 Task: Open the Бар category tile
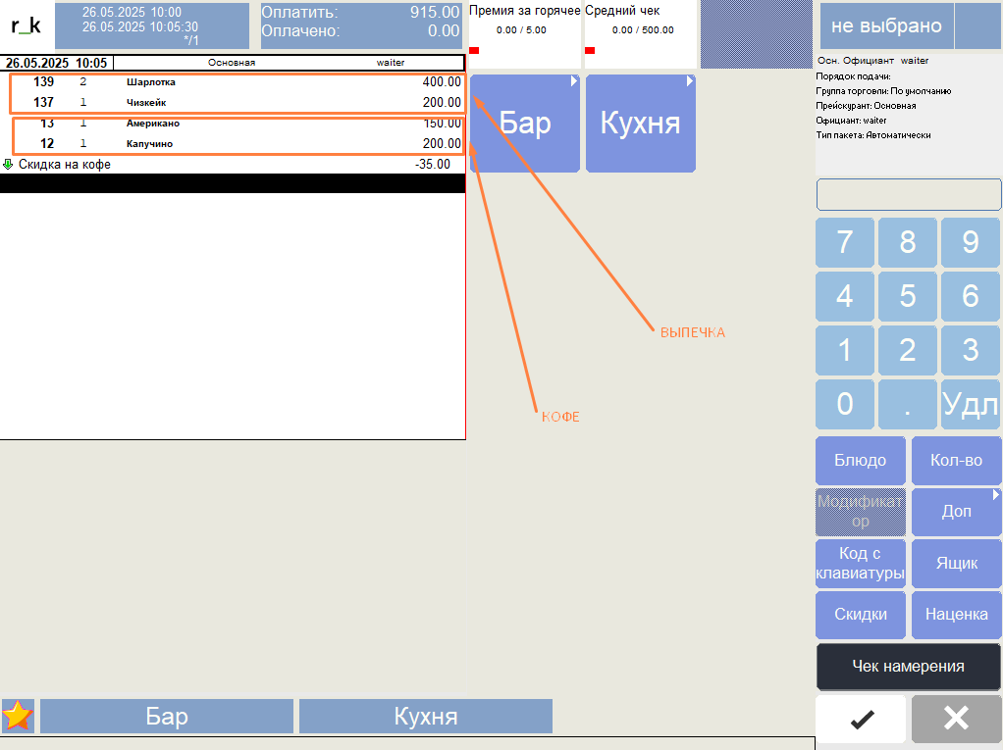(525, 124)
